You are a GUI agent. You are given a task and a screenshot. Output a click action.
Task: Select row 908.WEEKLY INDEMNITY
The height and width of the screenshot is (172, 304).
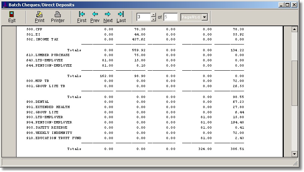(x=49, y=133)
